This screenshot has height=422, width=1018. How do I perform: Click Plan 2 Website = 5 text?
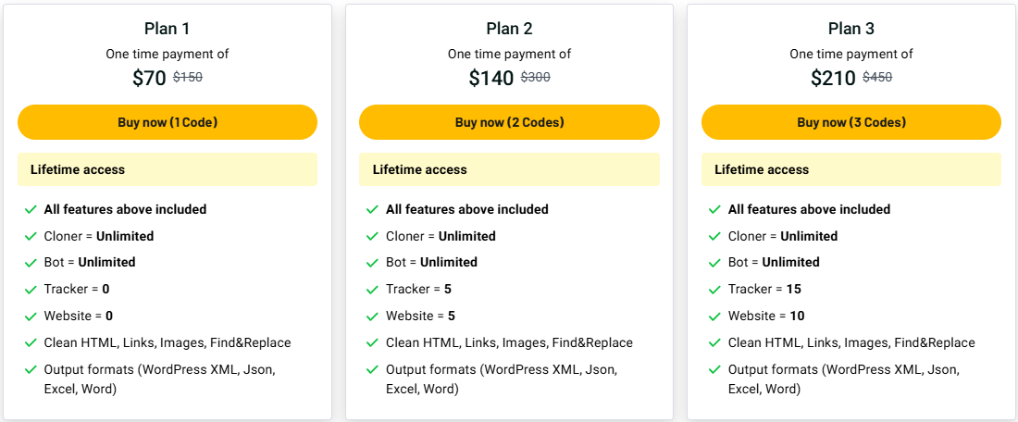(421, 316)
